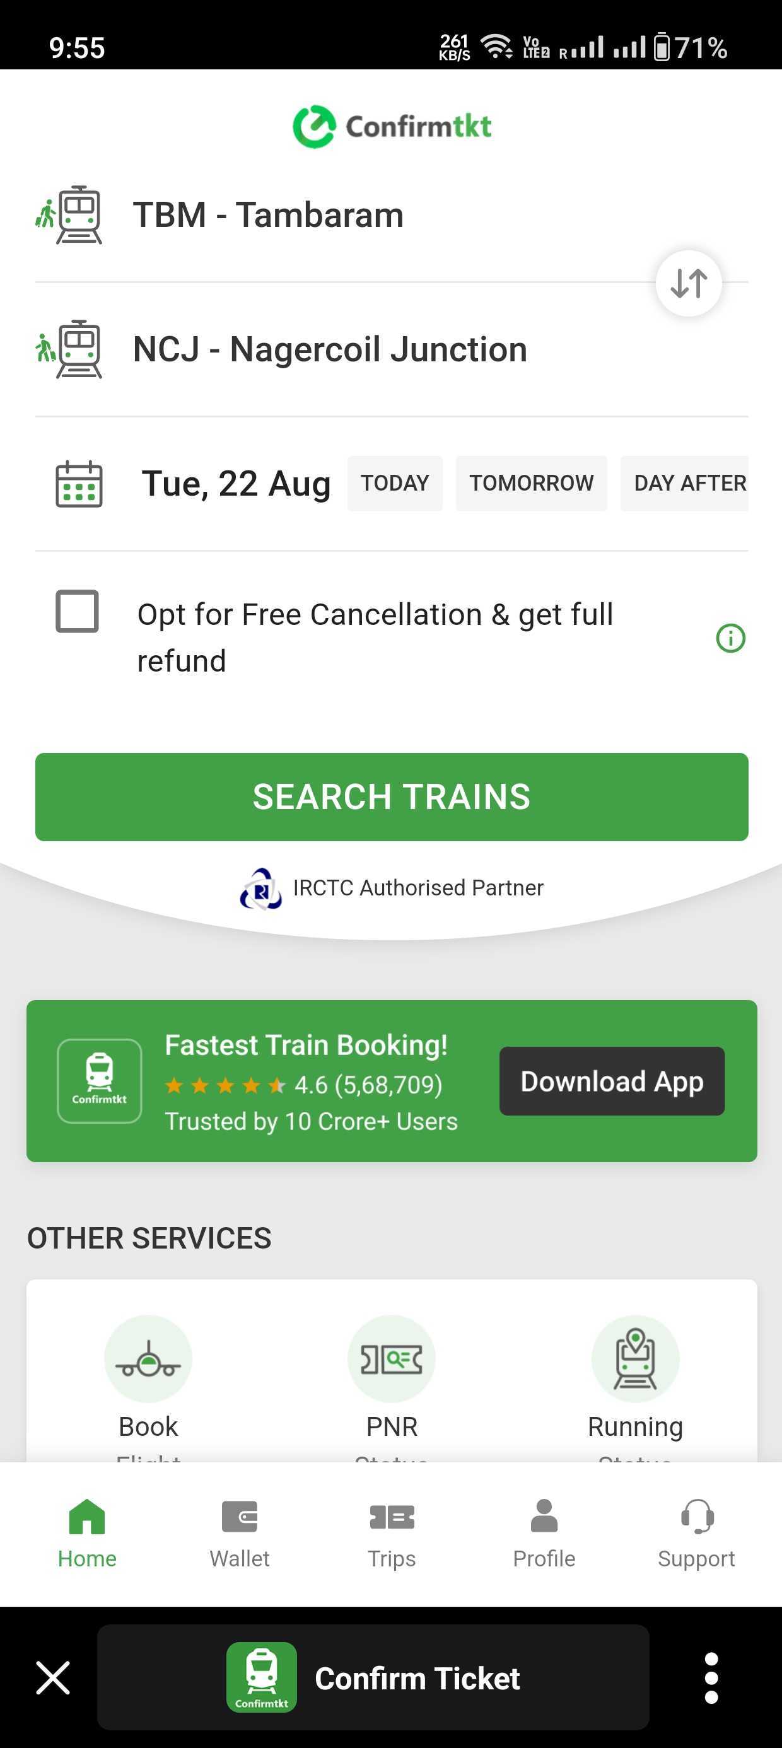Open Running Status train icon
The width and height of the screenshot is (782, 1748).
(x=634, y=1358)
